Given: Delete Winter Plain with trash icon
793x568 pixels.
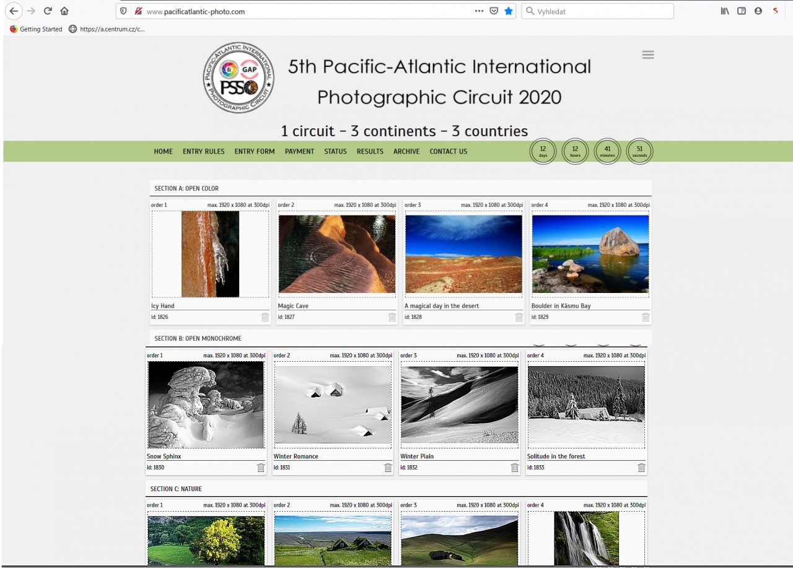Looking at the screenshot, I should click(514, 468).
